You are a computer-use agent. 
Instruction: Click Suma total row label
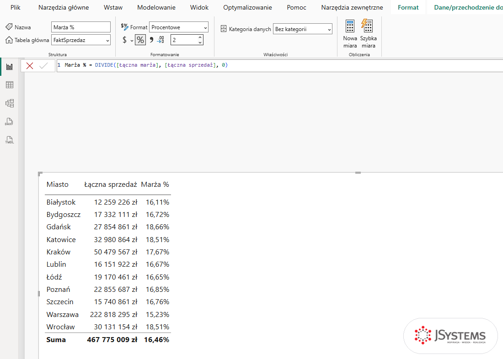(56, 340)
